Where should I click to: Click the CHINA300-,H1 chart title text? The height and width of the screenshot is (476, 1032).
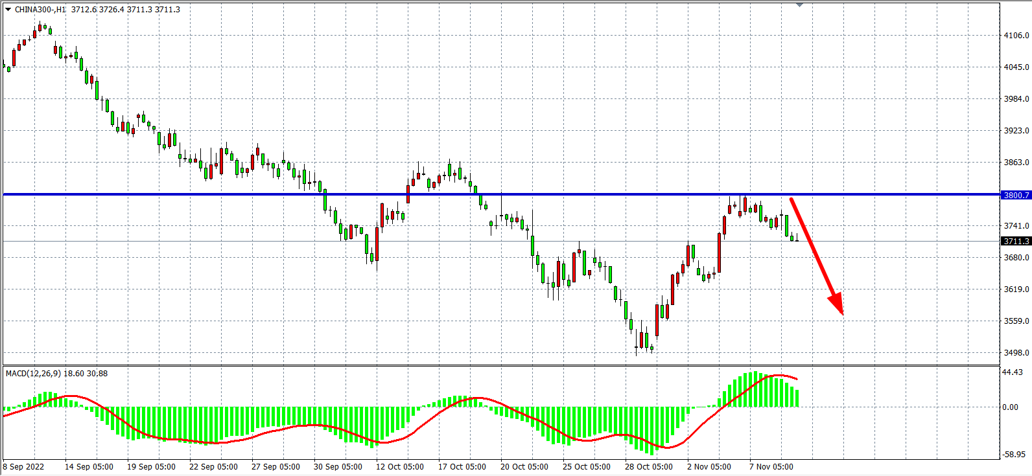pos(40,10)
